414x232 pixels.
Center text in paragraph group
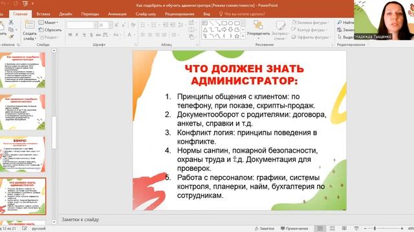coord(150,35)
